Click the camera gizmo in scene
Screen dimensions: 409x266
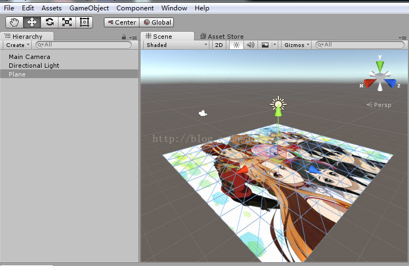[x=203, y=113]
